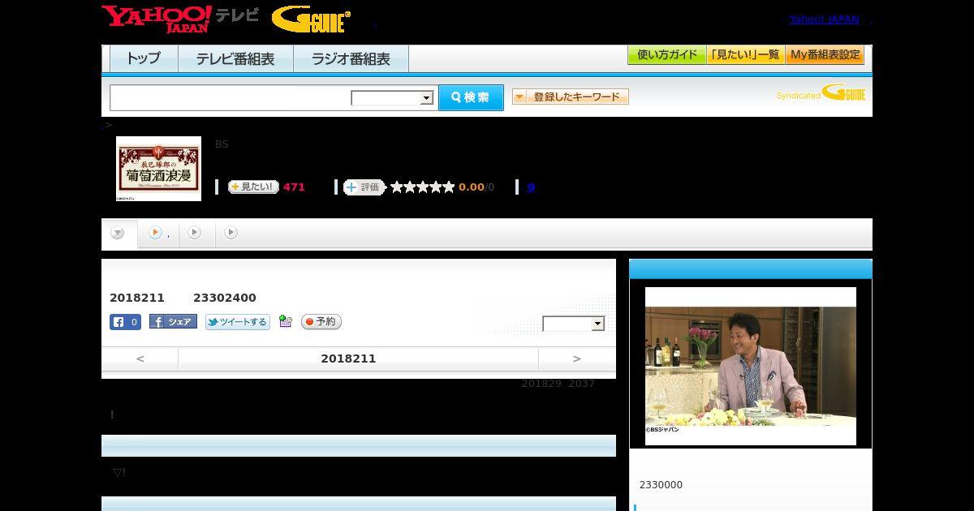Image resolution: width=974 pixels, height=511 pixels.
Task: Select the orange play-arrow second tab
Action: point(157,233)
